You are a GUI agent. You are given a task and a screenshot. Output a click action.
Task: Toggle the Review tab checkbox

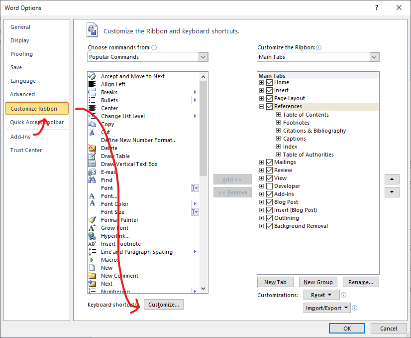(x=270, y=170)
